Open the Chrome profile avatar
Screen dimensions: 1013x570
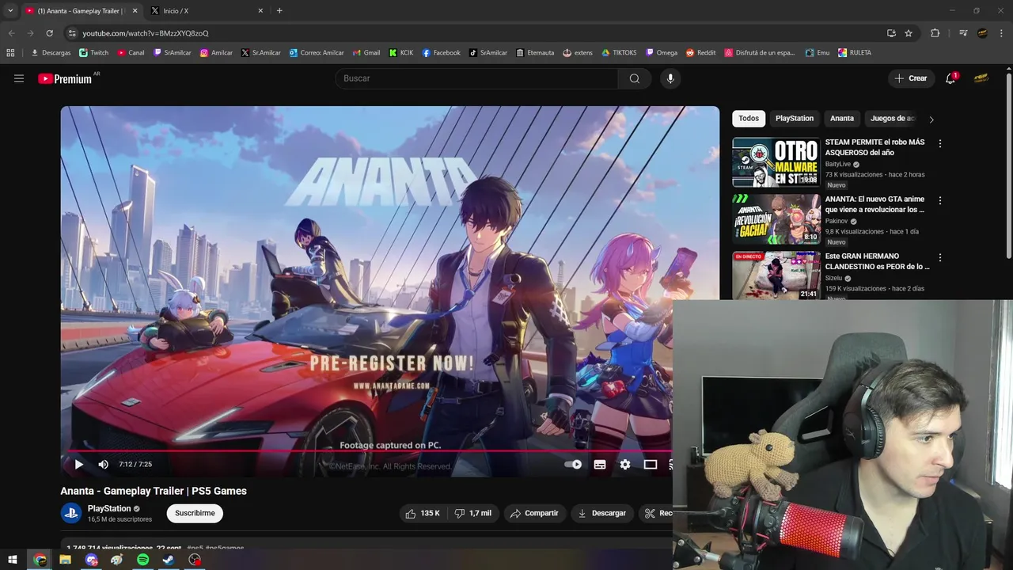click(x=982, y=33)
